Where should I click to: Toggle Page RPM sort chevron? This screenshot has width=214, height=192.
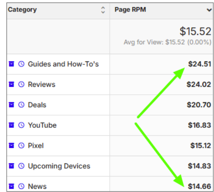[x=209, y=10]
